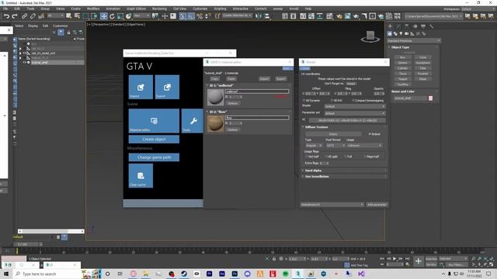Open the Create panel plus tab
This screenshot has width=497, height=279.
pos(390,26)
